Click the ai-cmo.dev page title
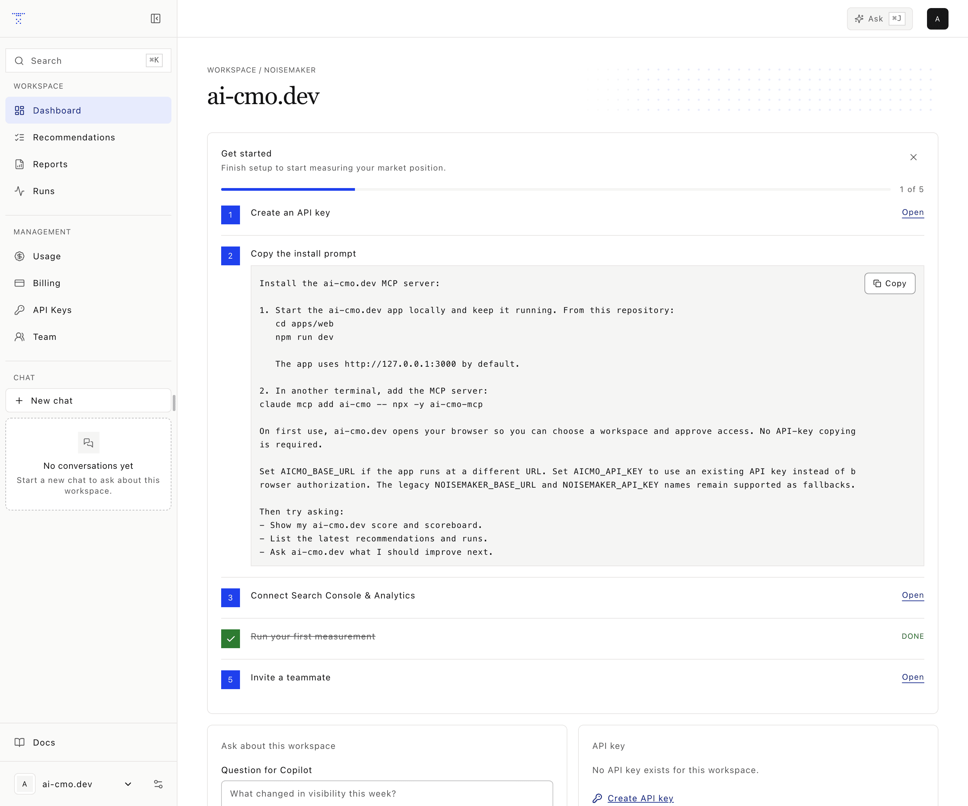968x806 pixels. 263,96
